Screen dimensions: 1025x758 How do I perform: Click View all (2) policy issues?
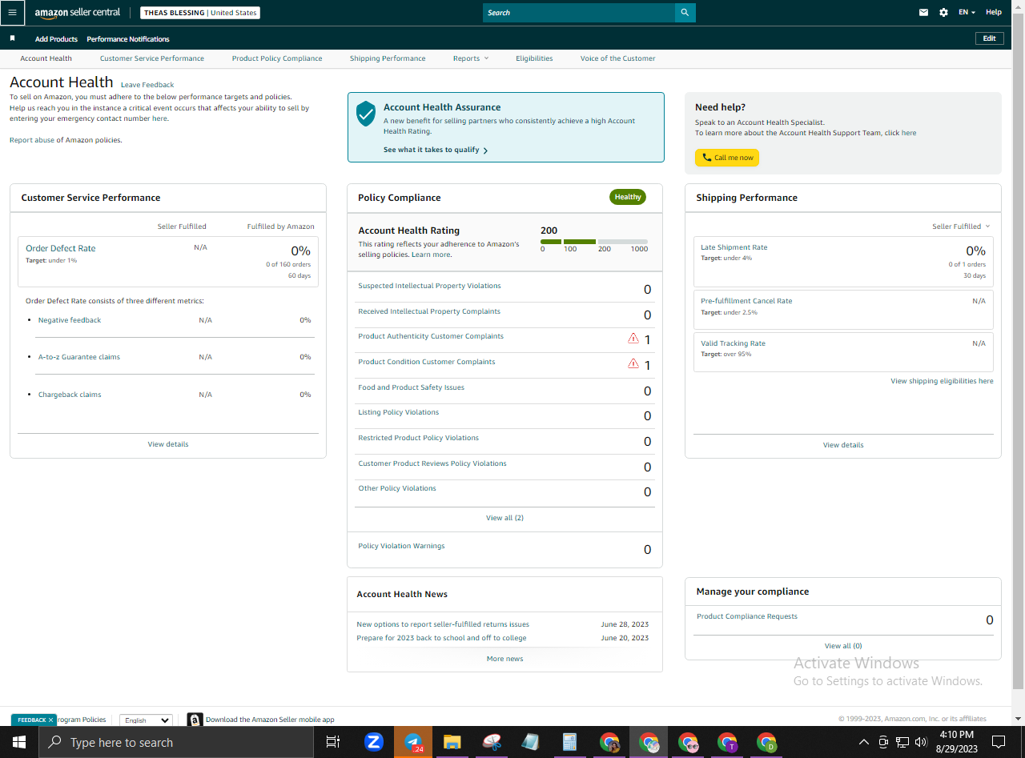pyautogui.click(x=504, y=518)
